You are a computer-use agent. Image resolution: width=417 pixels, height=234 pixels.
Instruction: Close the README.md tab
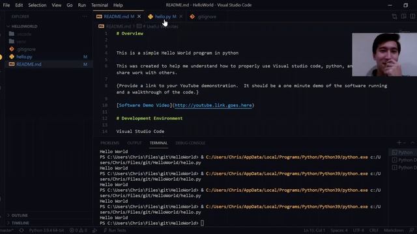tap(139, 16)
